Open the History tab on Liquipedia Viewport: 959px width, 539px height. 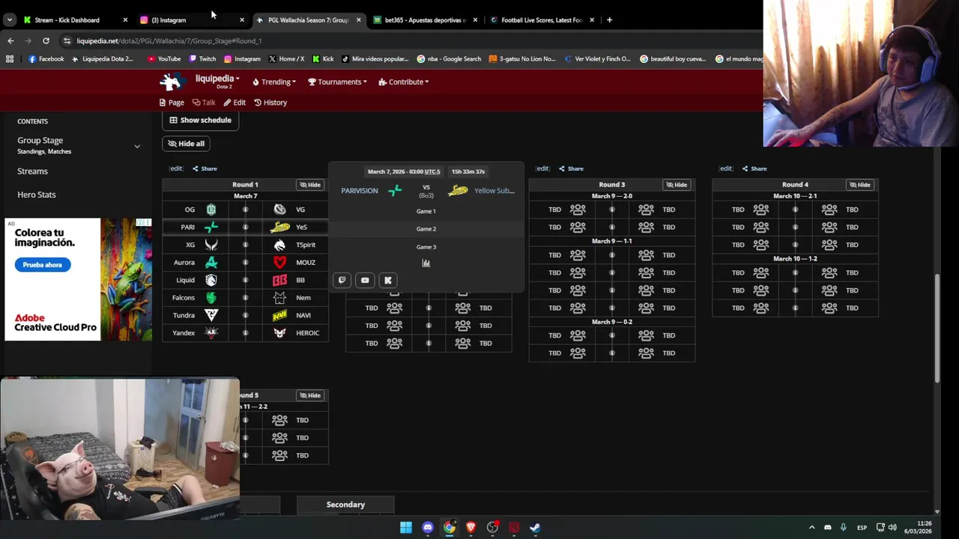pyautogui.click(x=270, y=103)
